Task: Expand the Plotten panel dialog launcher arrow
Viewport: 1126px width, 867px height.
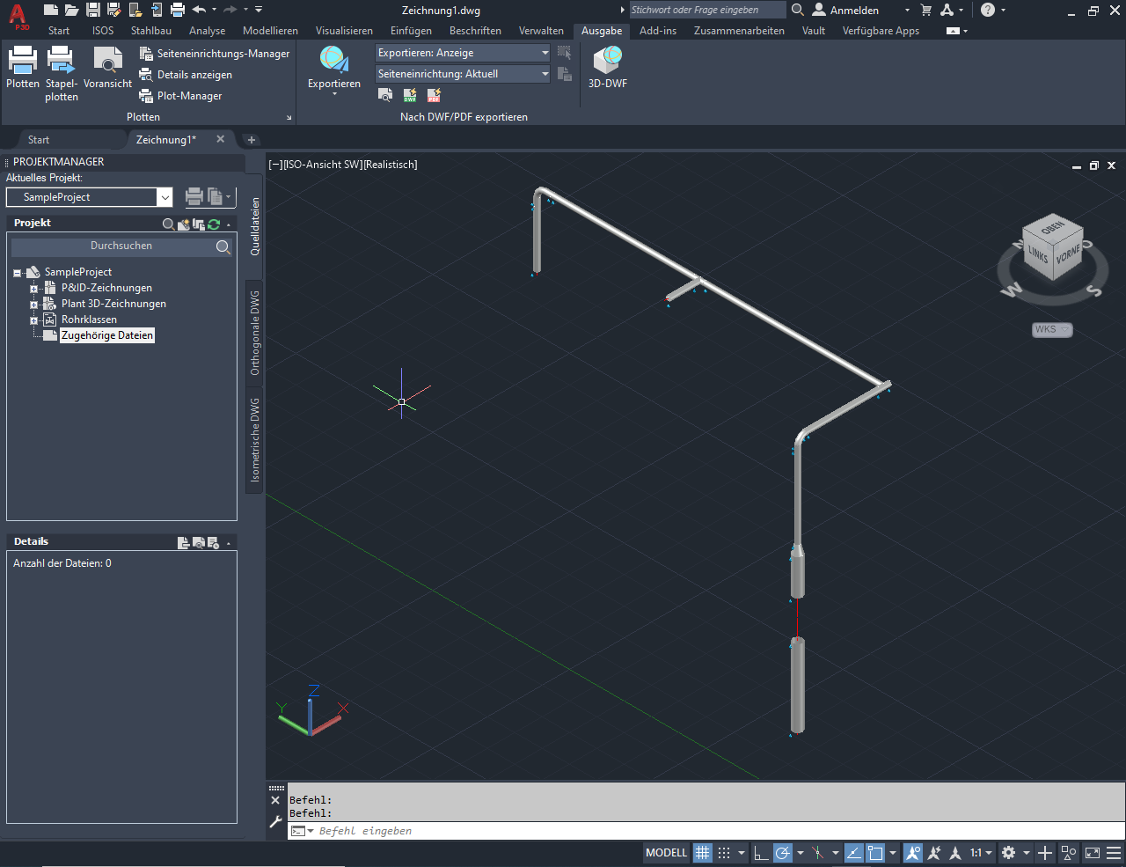Action: pyautogui.click(x=289, y=117)
